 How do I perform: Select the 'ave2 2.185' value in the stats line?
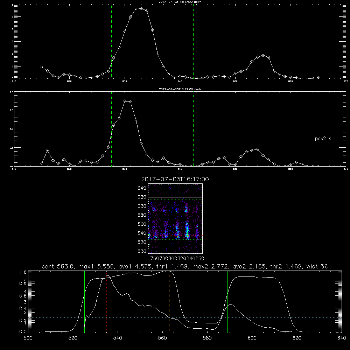tap(250, 266)
